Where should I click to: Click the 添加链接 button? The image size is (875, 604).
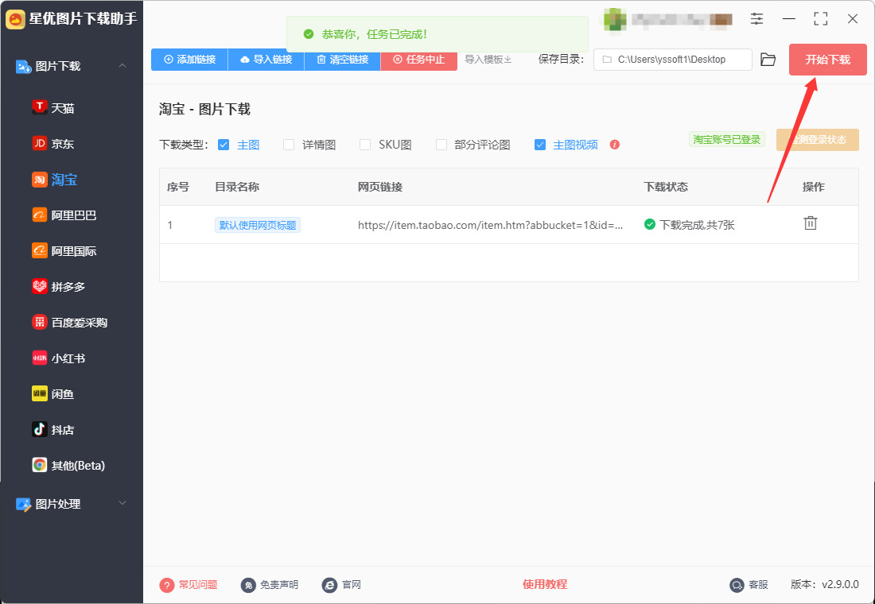point(190,60)
